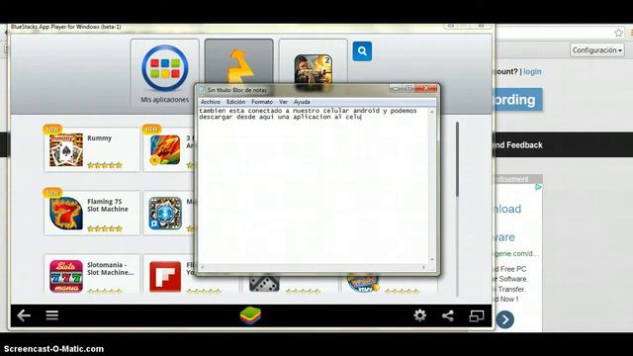Open the domino game icon
Screen dimensions: 633x356
click(264, 284)
